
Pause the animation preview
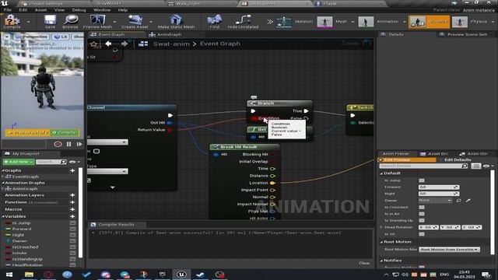click(x=69, y=144)
